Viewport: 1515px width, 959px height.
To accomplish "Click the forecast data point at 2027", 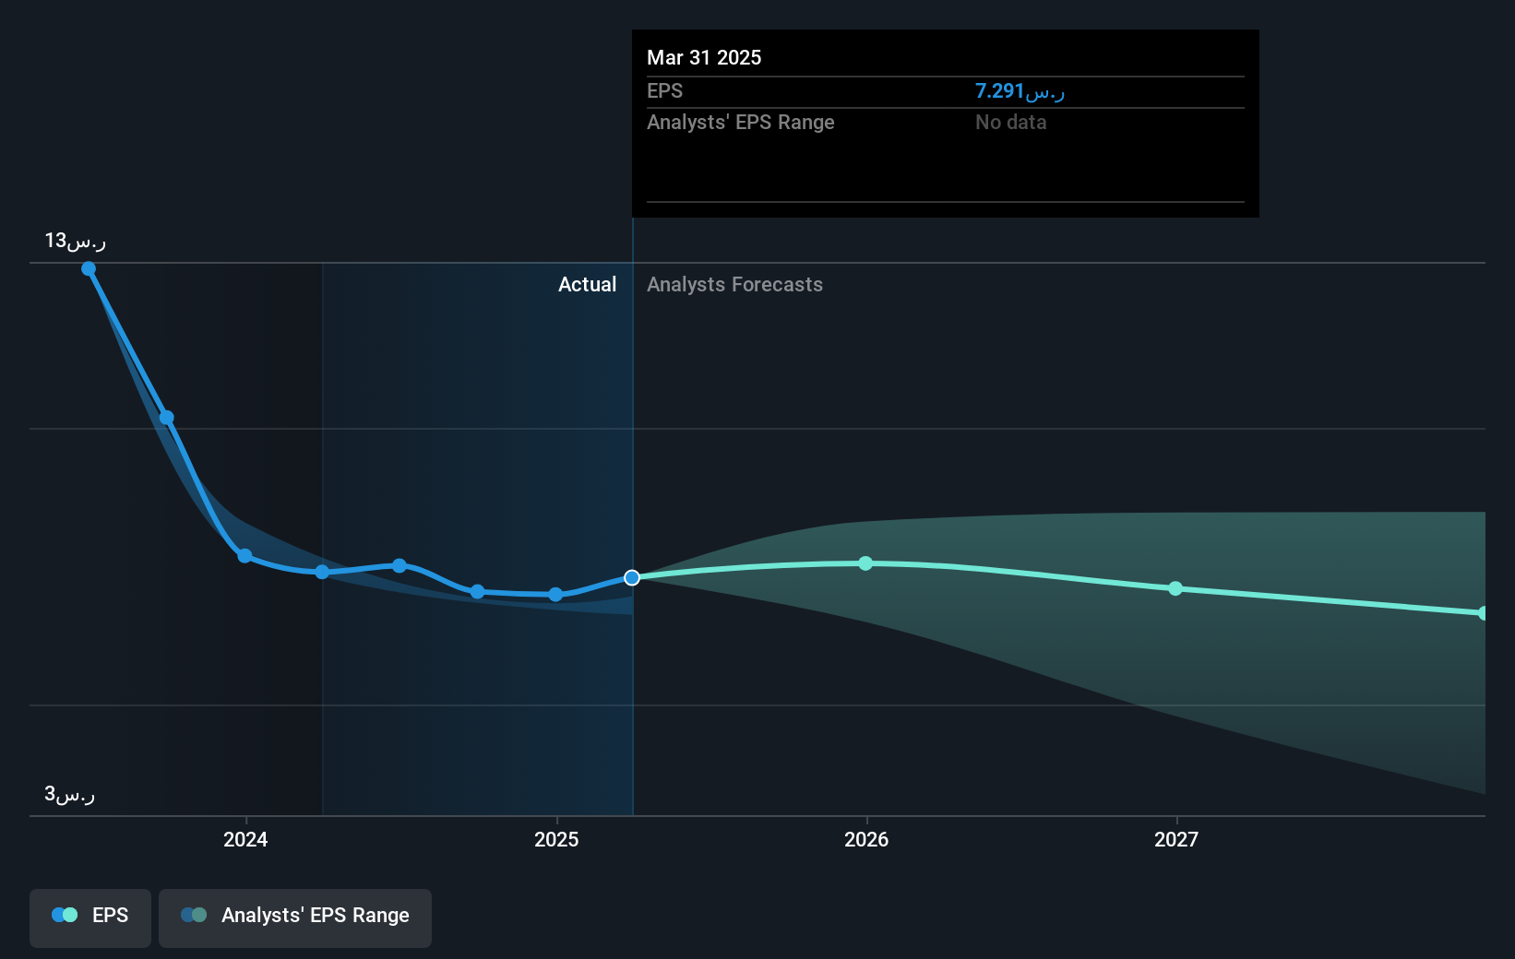I will point(1175,588).
